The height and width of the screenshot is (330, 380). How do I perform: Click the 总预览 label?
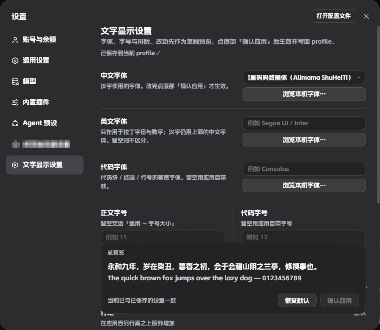point(116,253)
